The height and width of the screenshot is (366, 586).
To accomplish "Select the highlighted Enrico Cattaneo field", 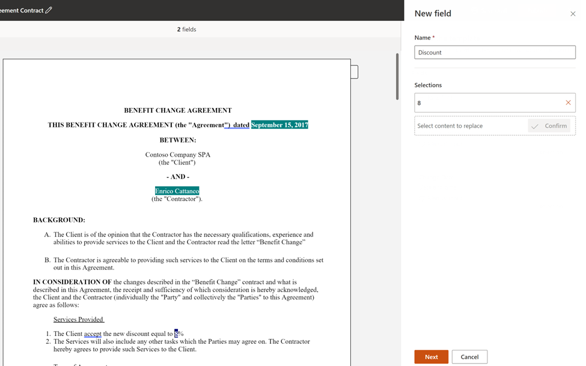I will tap(177, 191).
